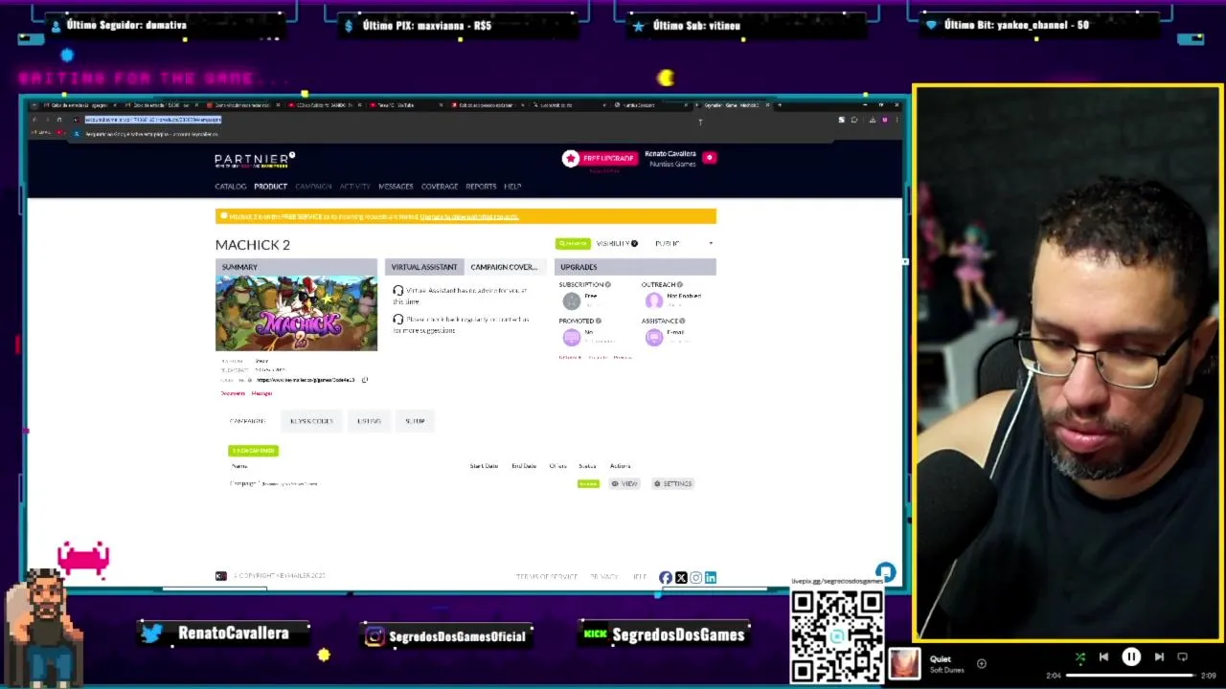This screenshot has width=1226, height=689.
Task: Click the browser back arrow
Action: pos(34,120)
